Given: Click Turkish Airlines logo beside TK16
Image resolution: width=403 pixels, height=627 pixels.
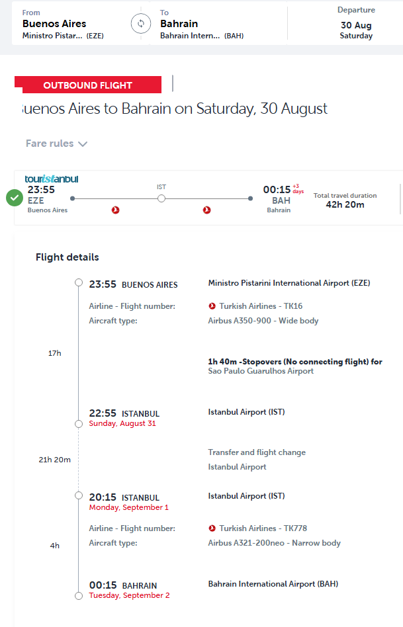Looking at the screenshot, I should tap(212, 306).
